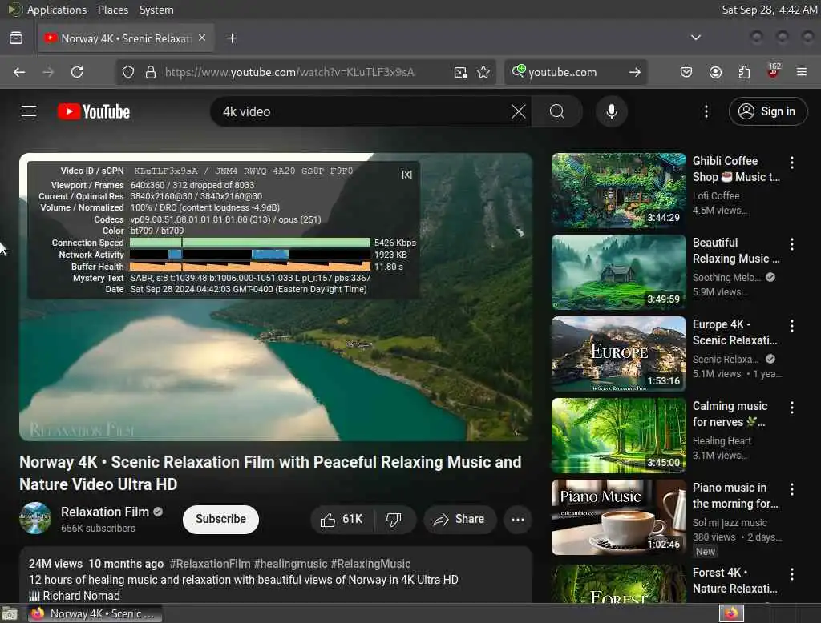This screenshot has height=623, width=821.
Task: Play Piano Music coffee thumbnail
Action: coord(618,517)
